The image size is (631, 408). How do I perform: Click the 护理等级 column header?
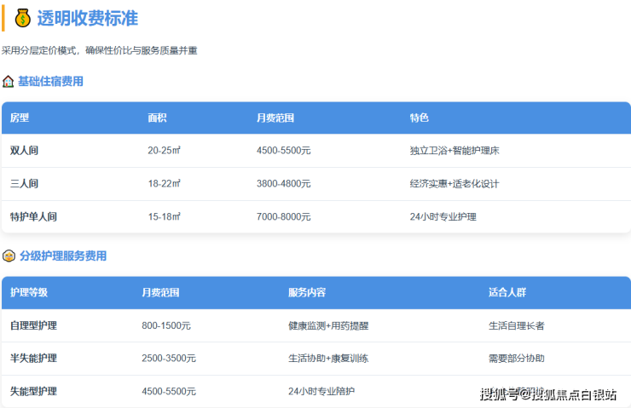pos(29,292)
